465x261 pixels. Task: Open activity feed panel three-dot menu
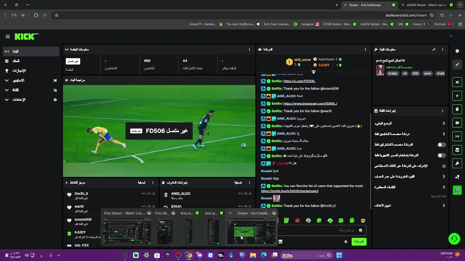[153, 183]
